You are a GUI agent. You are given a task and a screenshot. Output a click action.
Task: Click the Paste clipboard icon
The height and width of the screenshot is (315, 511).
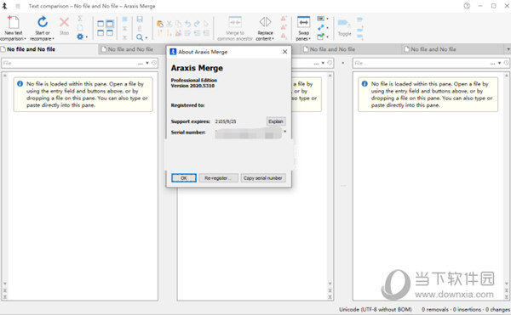click(x=160, y=24)
